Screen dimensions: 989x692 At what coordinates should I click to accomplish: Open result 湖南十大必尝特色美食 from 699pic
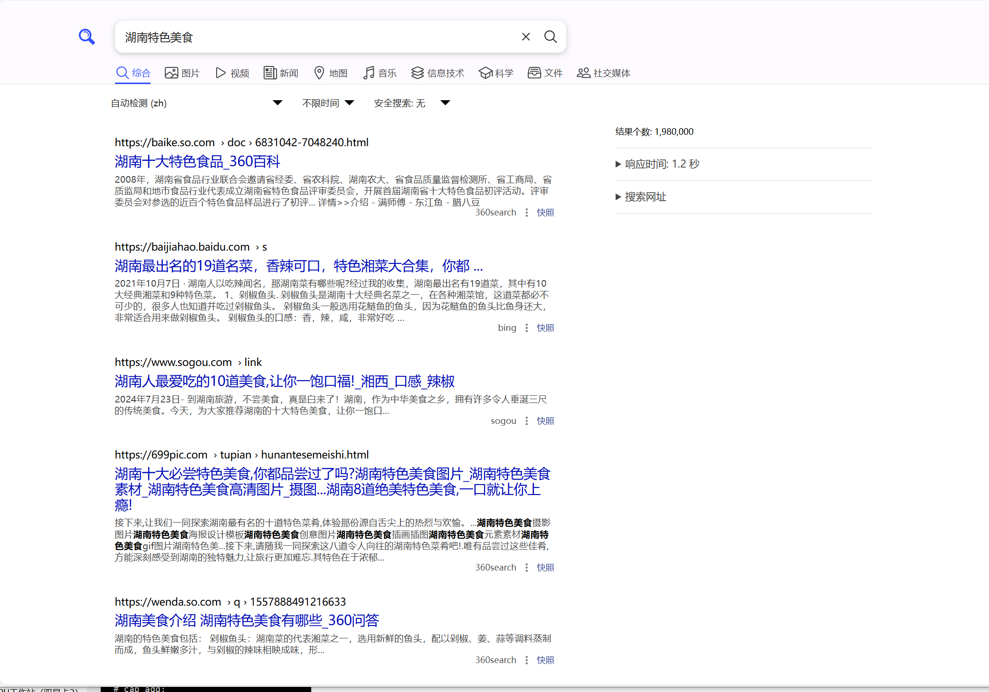(333, 489)
